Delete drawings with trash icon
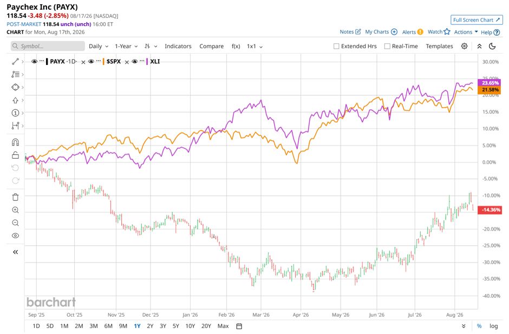The height and width of the screenshot is (334, 509). point(15,197)
